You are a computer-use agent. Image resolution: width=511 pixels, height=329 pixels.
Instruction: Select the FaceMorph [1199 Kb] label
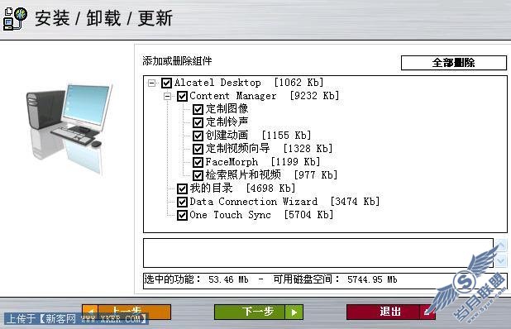tap(263, 162)
